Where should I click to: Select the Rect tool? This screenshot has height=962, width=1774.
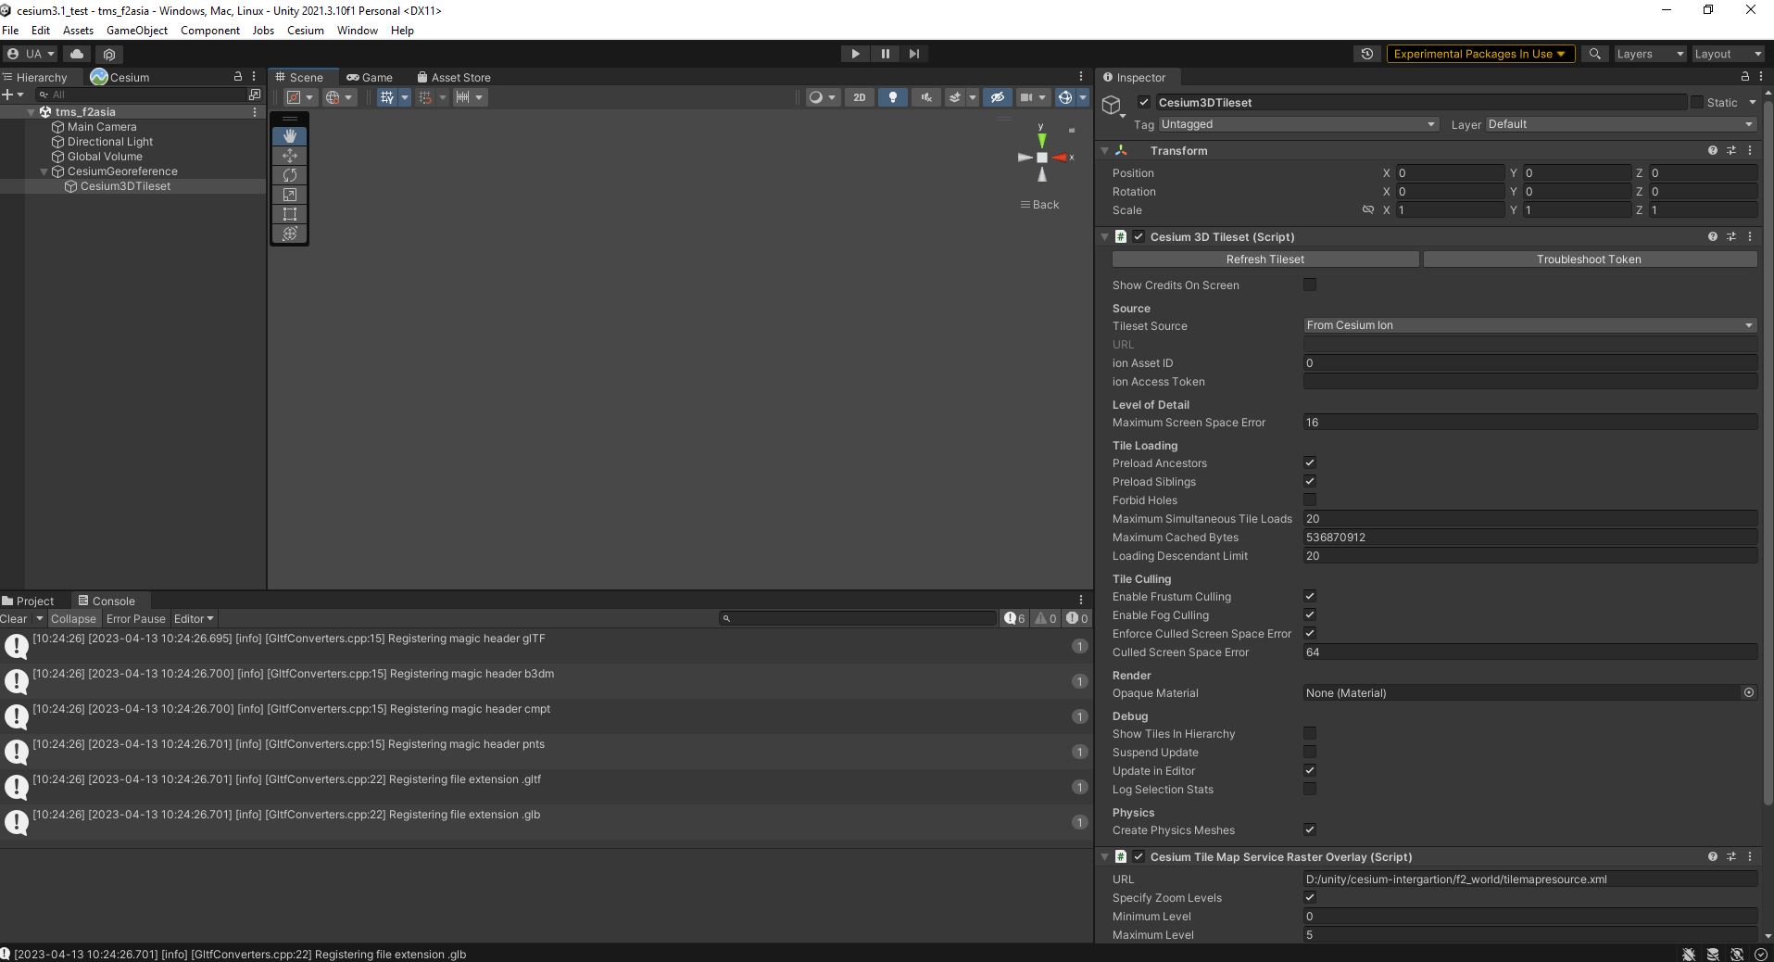290,214
